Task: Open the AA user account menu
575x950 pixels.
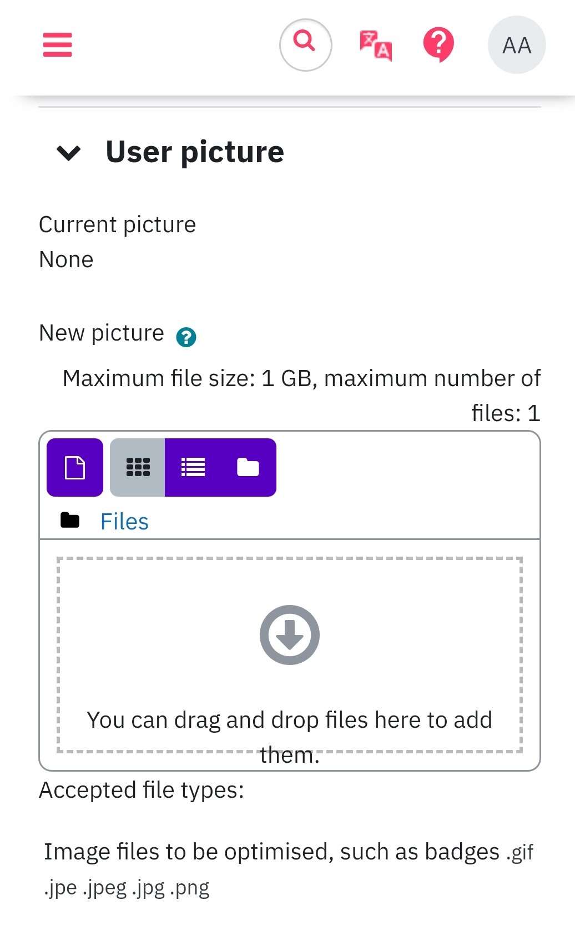Action: 517,45
